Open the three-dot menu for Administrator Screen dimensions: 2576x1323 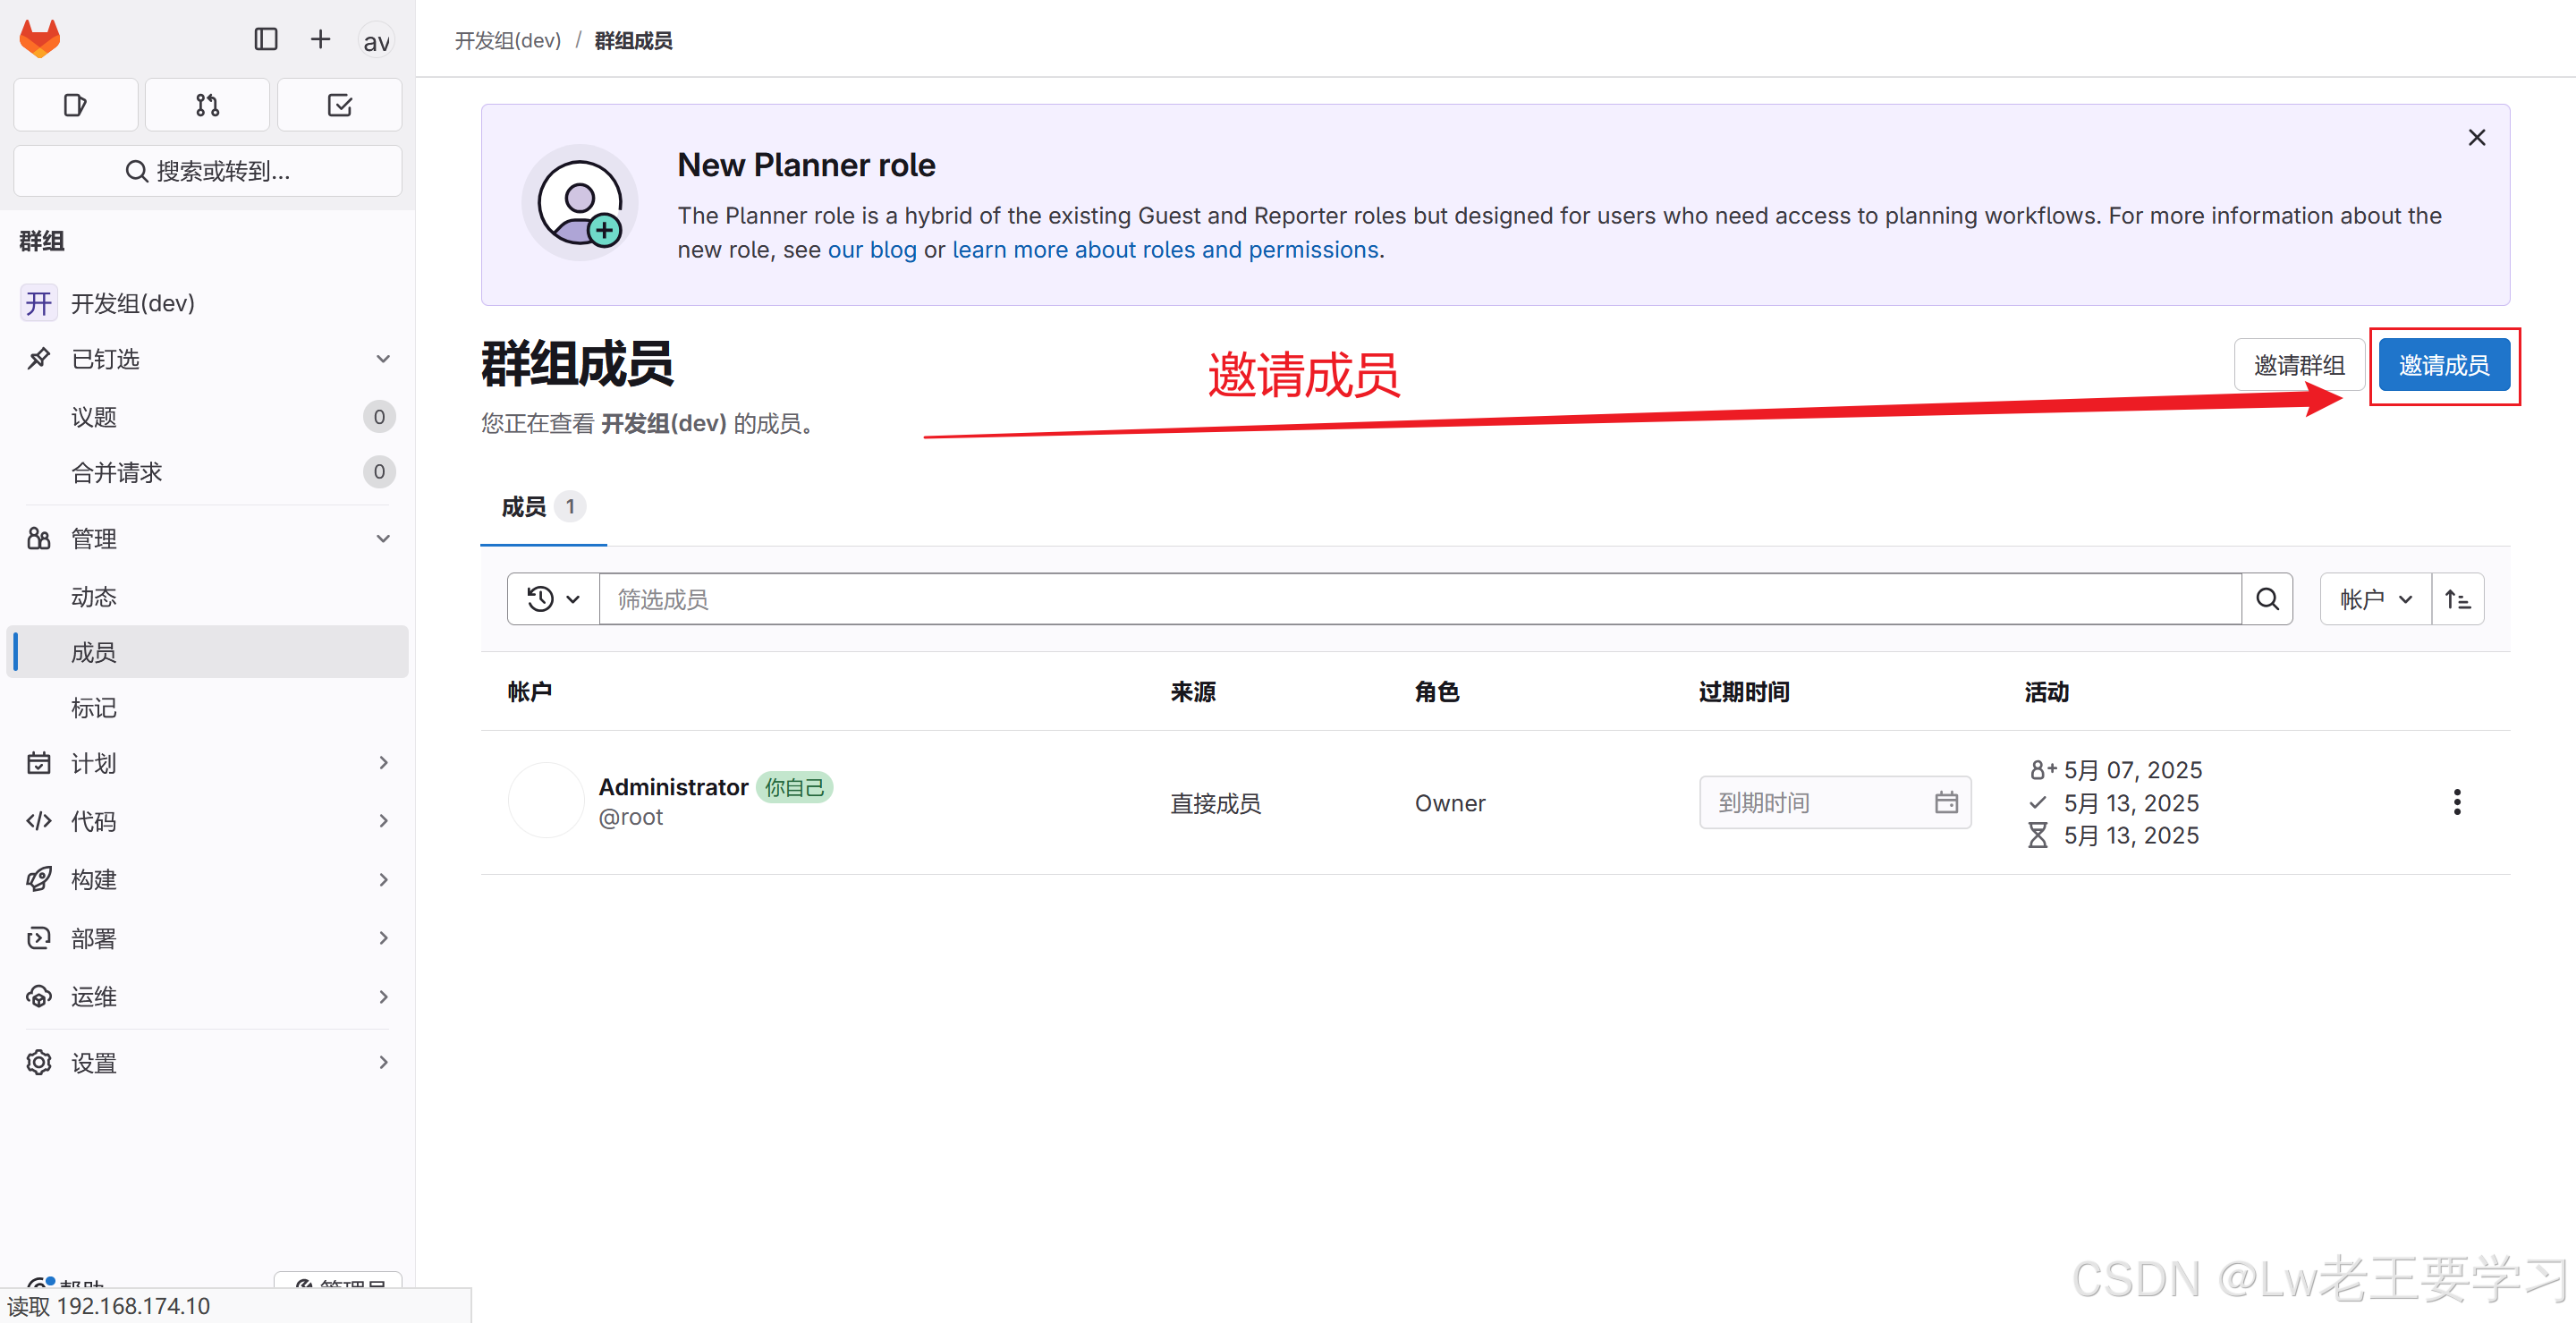(x=2456, y=802)
